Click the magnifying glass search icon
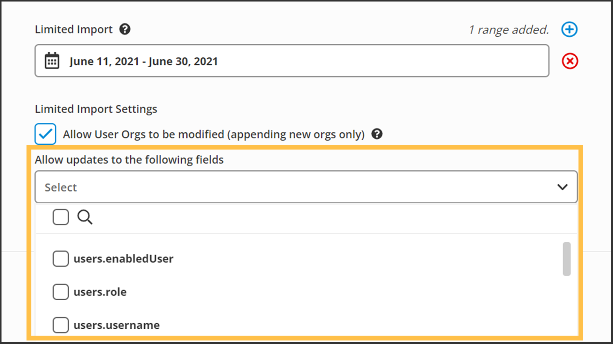Screen dimensions: 613x344 (x=85, y=217)
